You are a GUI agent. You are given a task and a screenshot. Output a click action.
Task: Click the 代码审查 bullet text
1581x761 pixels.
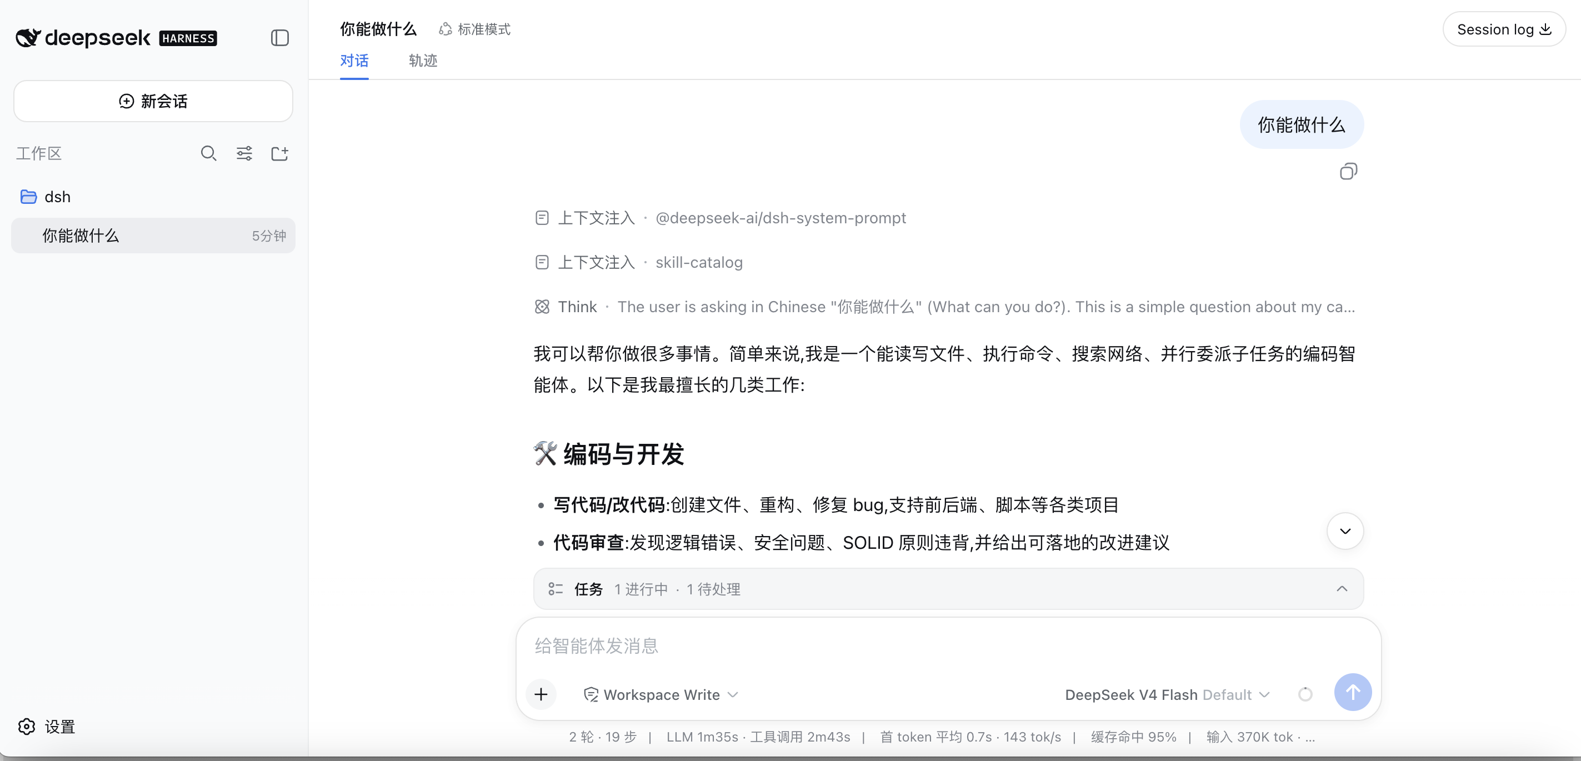click(x=861, y=543)
